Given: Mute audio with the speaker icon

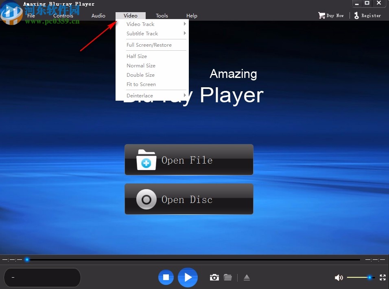Looking at the screenshot, I should 339,277.
